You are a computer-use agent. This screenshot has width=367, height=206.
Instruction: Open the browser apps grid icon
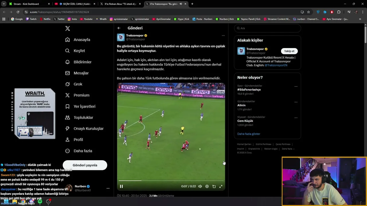pos(4,19)
